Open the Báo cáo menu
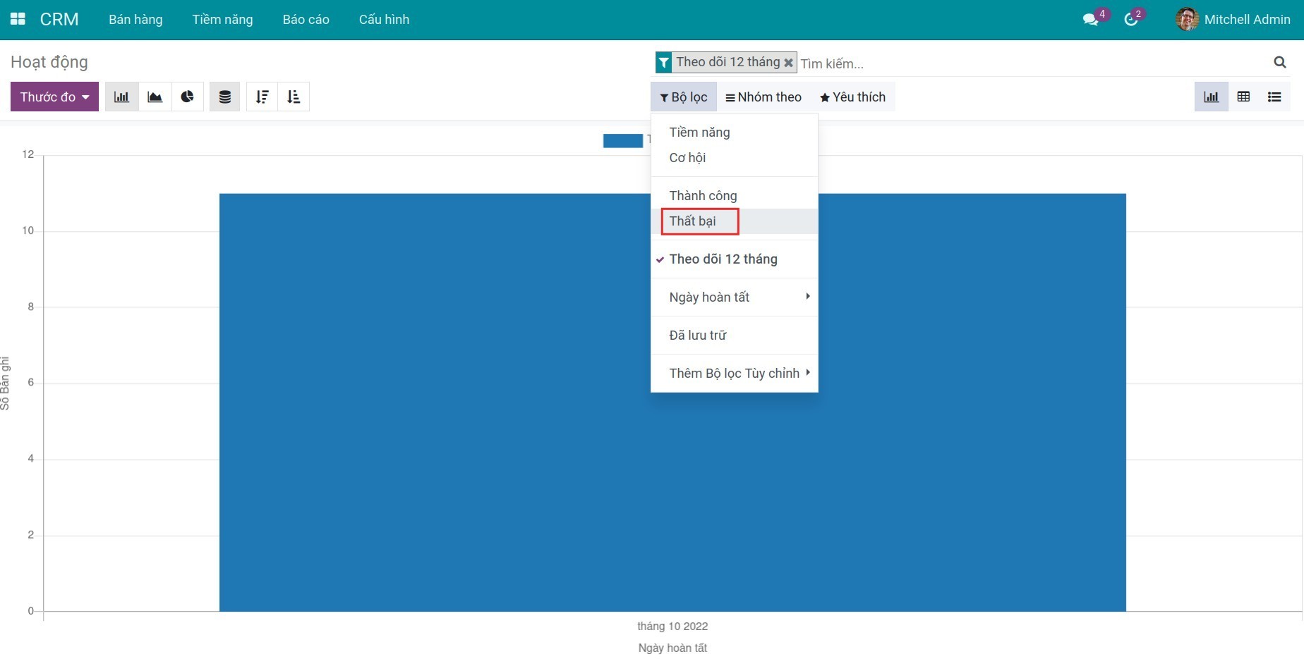1304x659 pixels. [306, 20]
